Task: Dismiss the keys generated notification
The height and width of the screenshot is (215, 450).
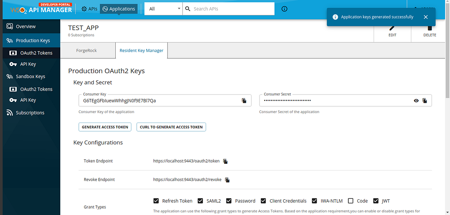Action: pyautogui.click(x=426, y=17)
